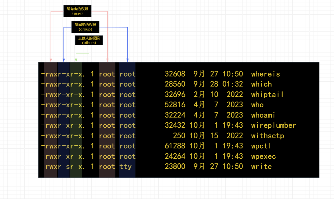Click the green arrowhead above others permission column

click(x=76, y=60)
